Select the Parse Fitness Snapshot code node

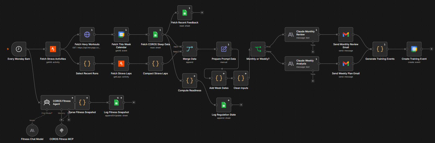[x=82, y=102]
